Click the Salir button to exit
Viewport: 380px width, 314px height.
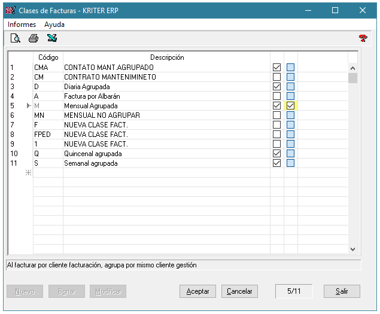(342, 291)
